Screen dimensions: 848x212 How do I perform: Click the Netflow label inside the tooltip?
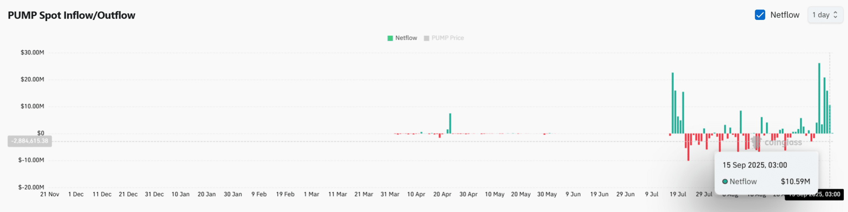click(x=743, y=181)
